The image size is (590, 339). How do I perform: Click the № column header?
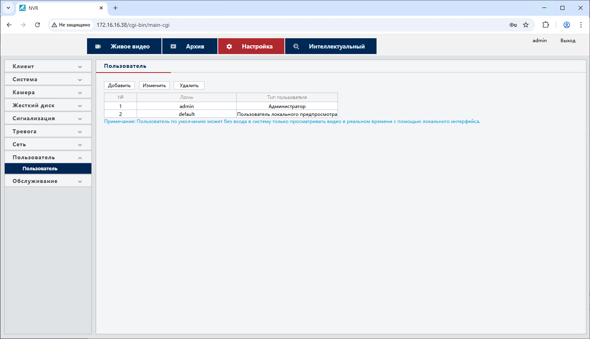121,97
